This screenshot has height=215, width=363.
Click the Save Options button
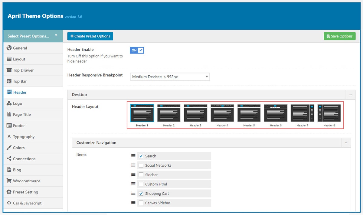[339, 36]
